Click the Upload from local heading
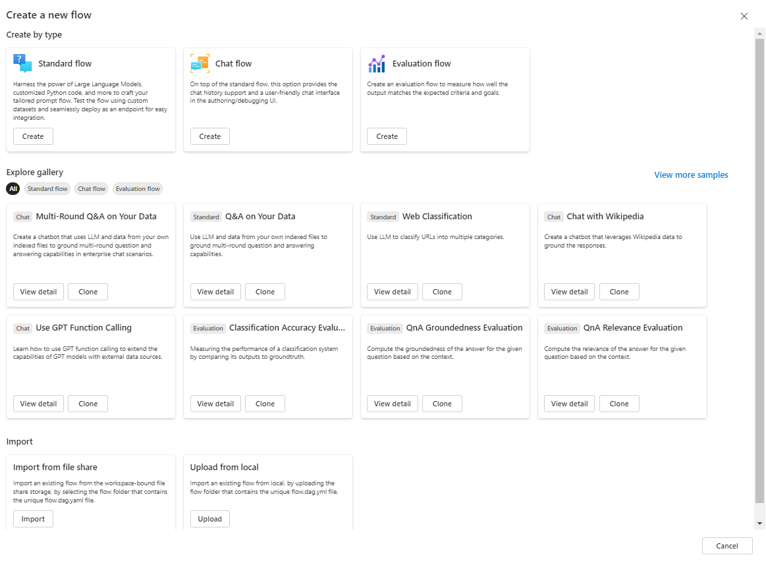This screenshot has width=766, height=563. click(224, 468)
